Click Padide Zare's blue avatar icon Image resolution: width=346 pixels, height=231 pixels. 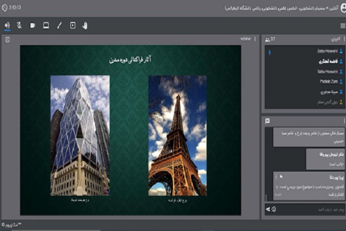[341, 81]
